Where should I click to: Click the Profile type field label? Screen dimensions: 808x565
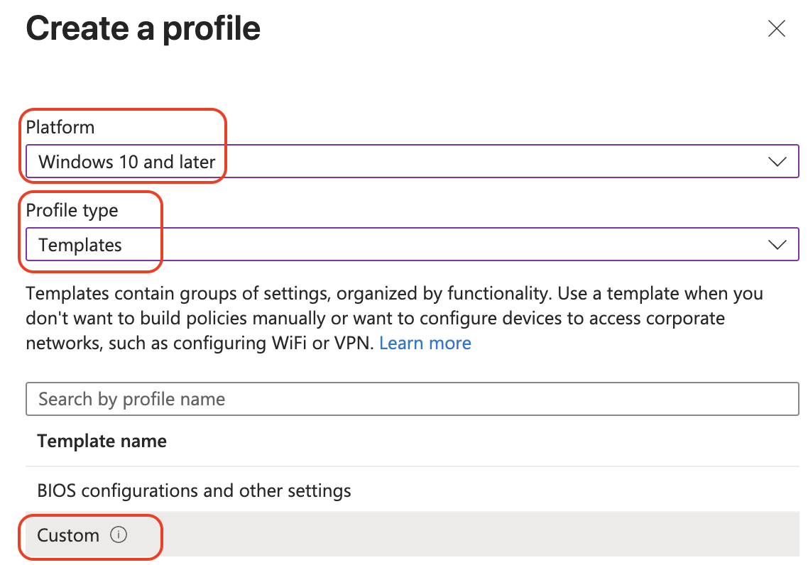[x=72, y=210]
